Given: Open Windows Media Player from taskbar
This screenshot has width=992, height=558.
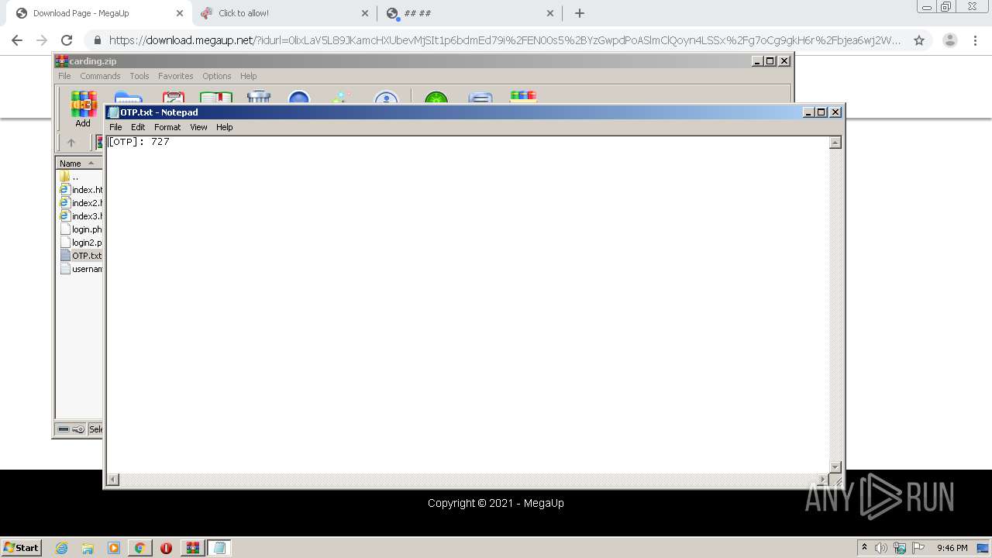Looking at the screenshot, I should tap(114, 548).
